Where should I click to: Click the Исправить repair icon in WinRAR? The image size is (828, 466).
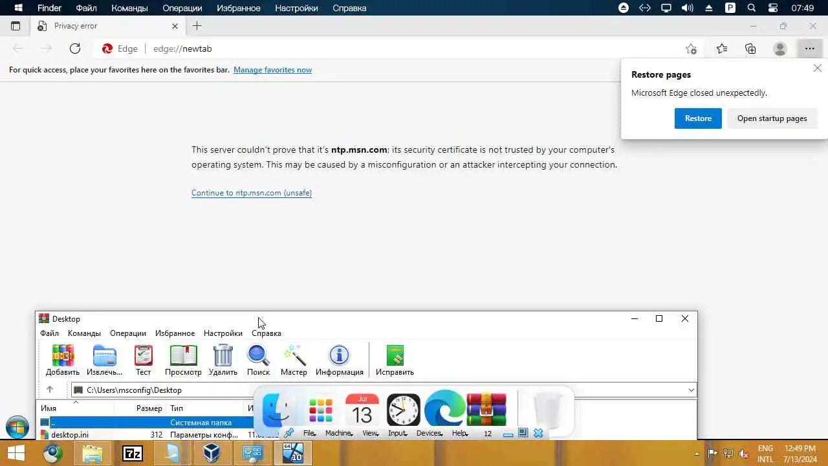click(395, 360)
